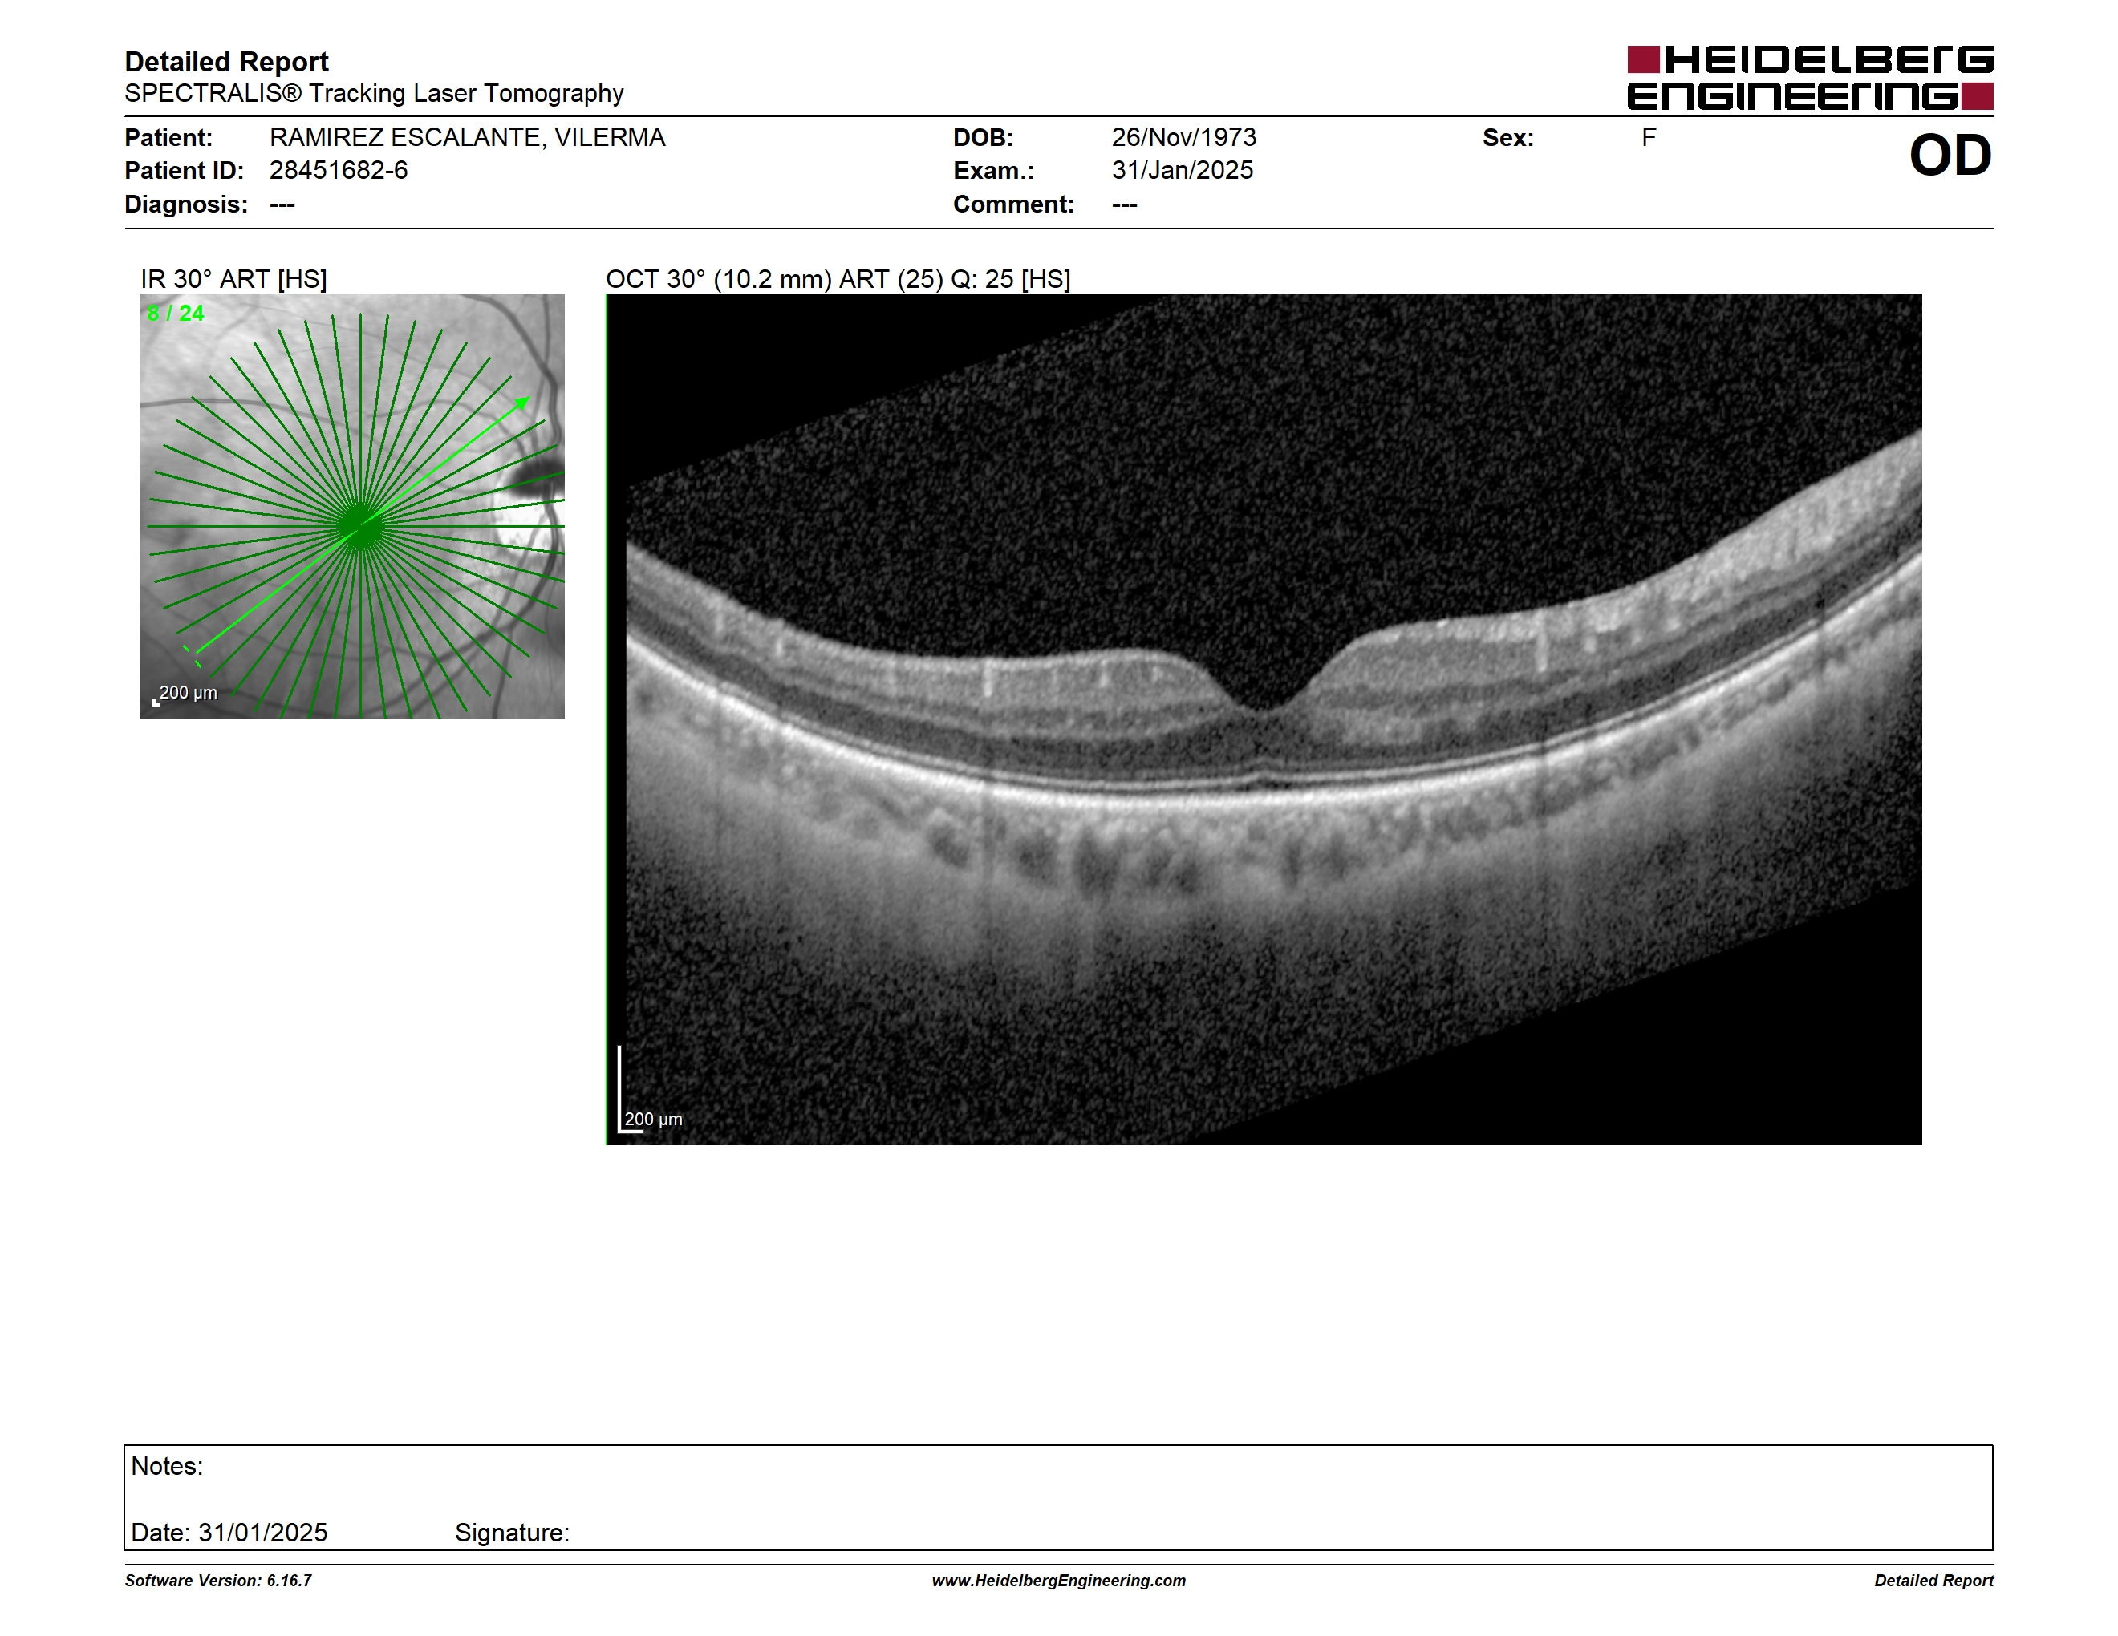2118x1636 pixels.
Task: Click the patient ID value '28451682-6'
Action: (x=339, y=171)
